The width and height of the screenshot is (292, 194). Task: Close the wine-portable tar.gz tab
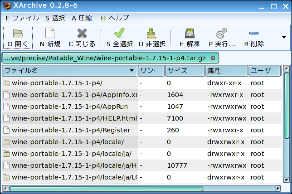pyautogui.click(x=213, y=58)
